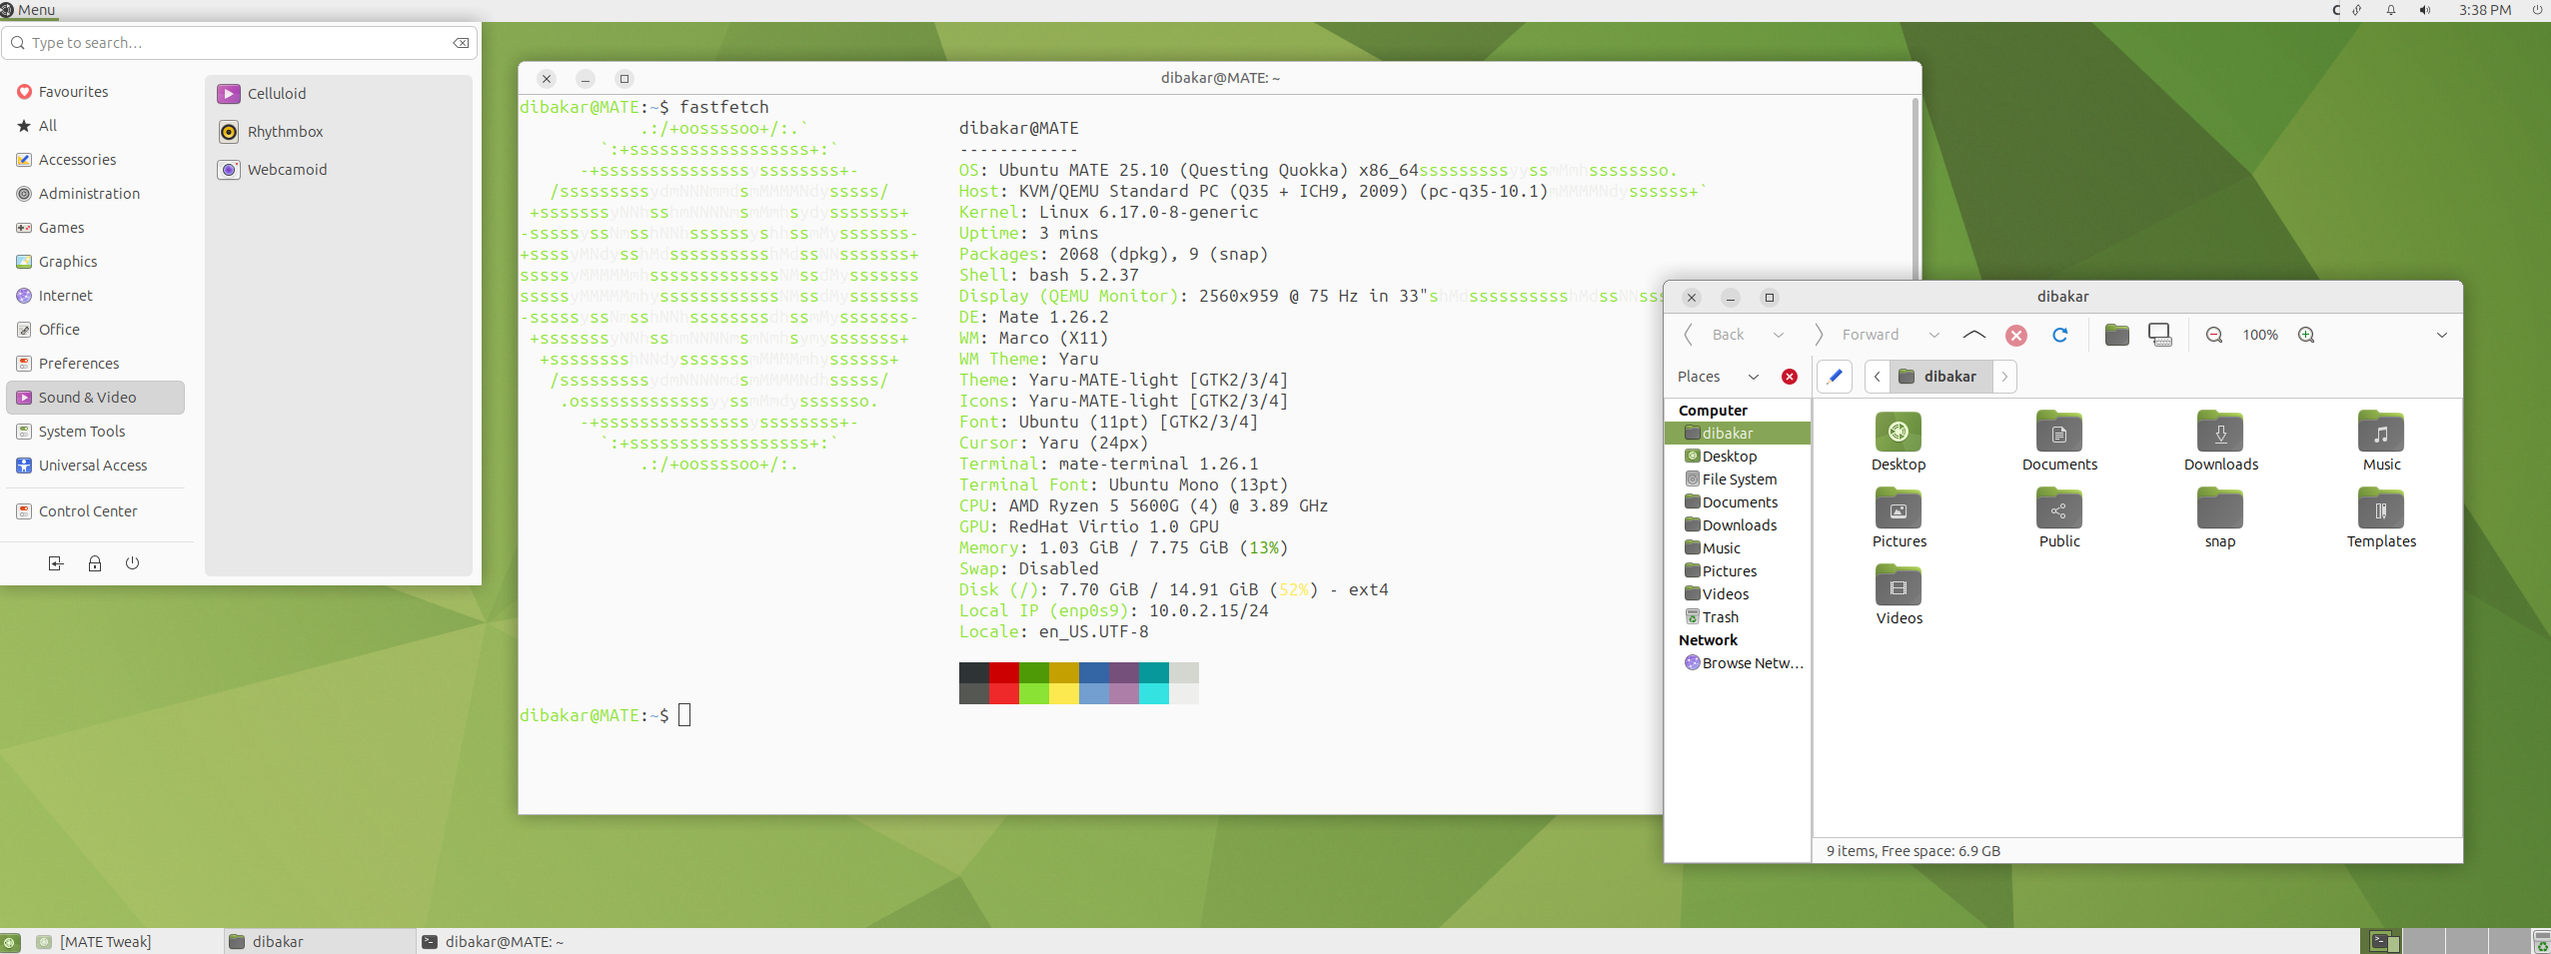This screenshot has height=954, width=2551.
Task: Shut down using the power icon
Action: tap(133, 562)
